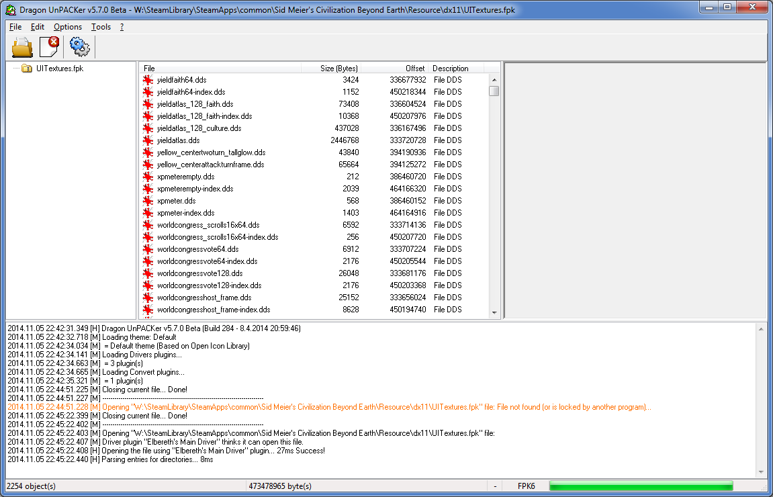Click the icon beside xpmeter.dds
The width and height of the screenshot is (773, 497).
point(148,201)
